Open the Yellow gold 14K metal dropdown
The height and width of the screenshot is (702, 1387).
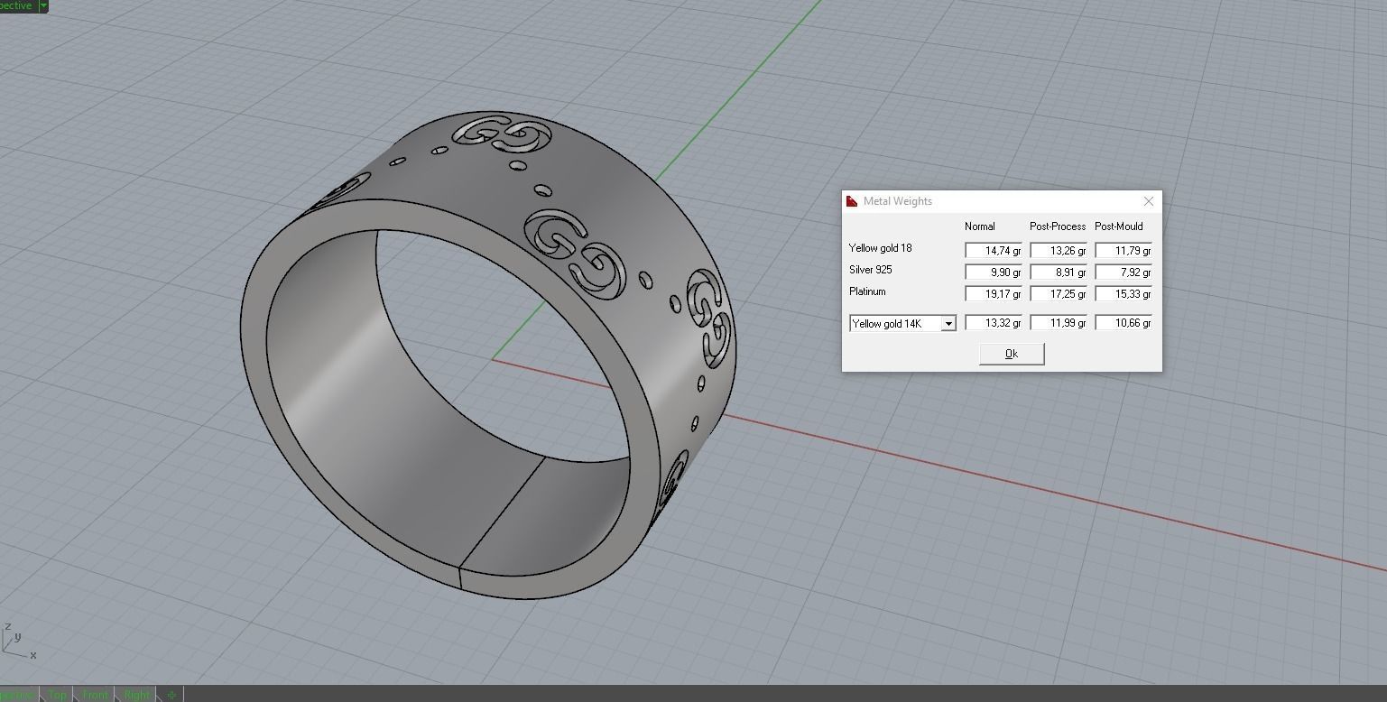[x=948, y=324]
